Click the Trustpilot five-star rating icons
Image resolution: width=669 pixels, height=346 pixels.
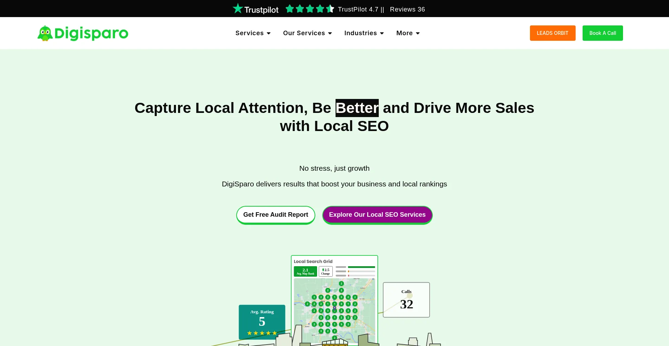[309, 9]
